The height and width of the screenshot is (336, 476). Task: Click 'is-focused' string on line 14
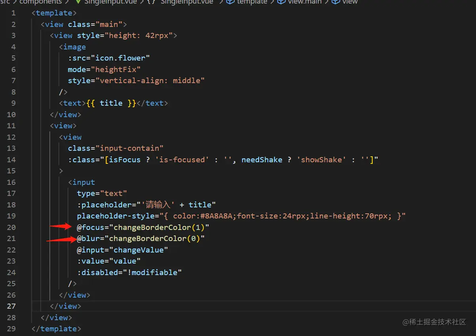182,160
